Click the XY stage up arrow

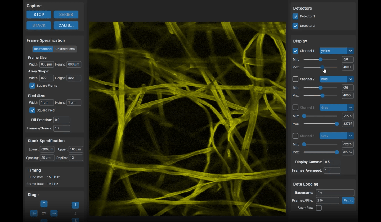pyautogui.click(x=44, y=203)
